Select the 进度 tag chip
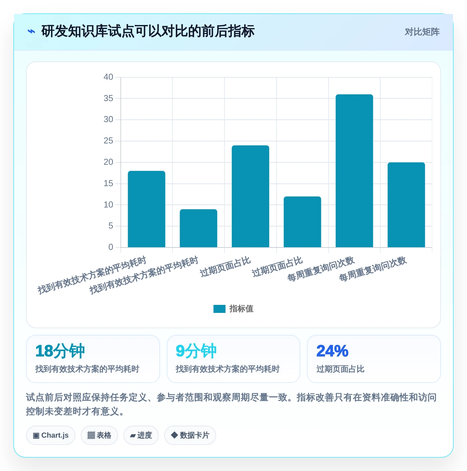Viewport: 467px width, 471px height. coord(141,435)
